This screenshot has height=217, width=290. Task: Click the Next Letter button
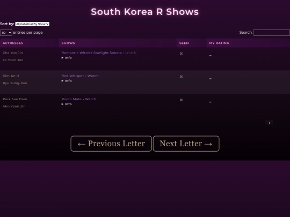click(x=186, y=144)
